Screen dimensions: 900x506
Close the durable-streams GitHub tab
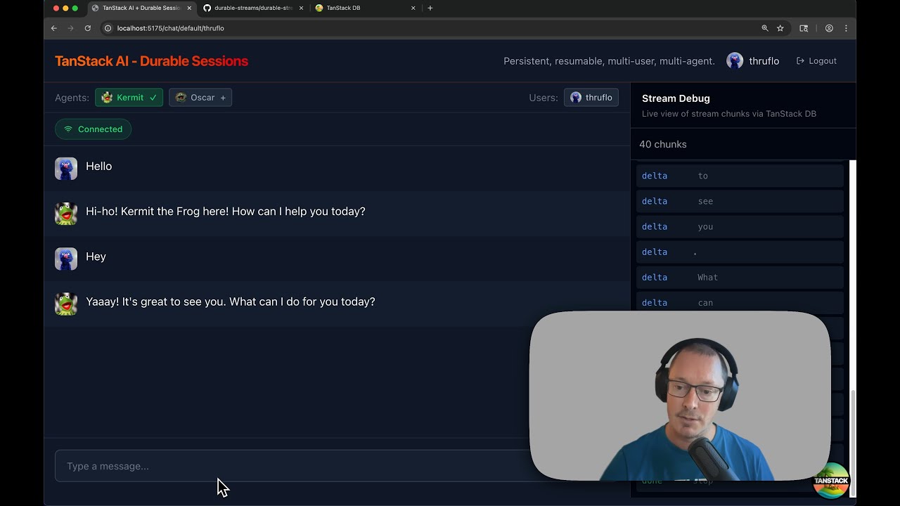[x=302, y=8]
